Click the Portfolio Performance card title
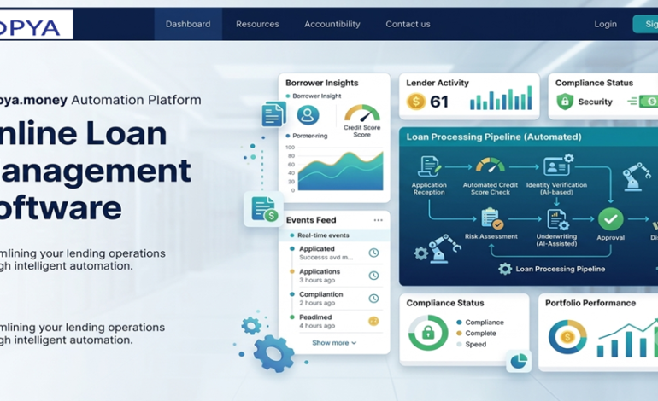The image size is (658, 401). click(590, 303)
